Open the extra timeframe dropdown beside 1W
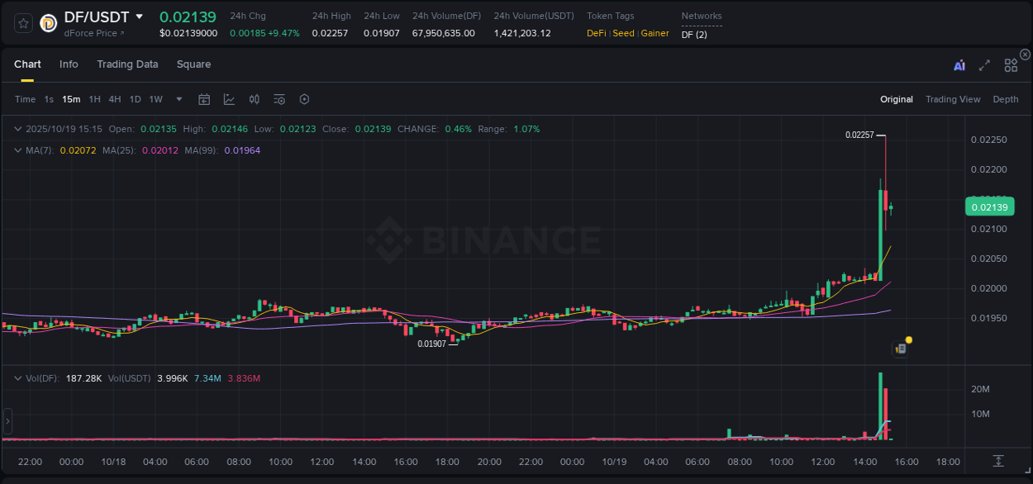The width and height of the screenshot is (1033, 484). tap(179, 99)
